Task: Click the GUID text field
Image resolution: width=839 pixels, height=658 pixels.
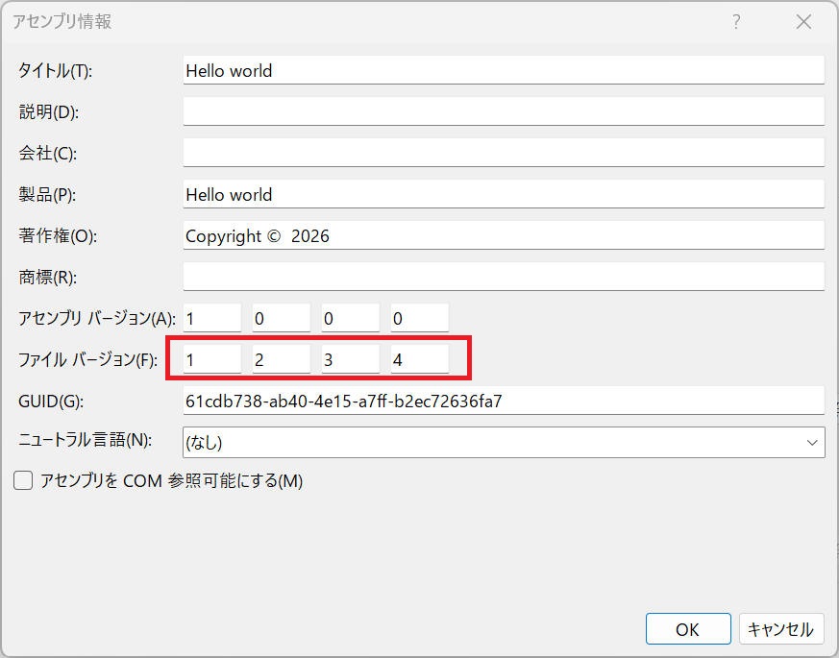Action: (503, 401)
